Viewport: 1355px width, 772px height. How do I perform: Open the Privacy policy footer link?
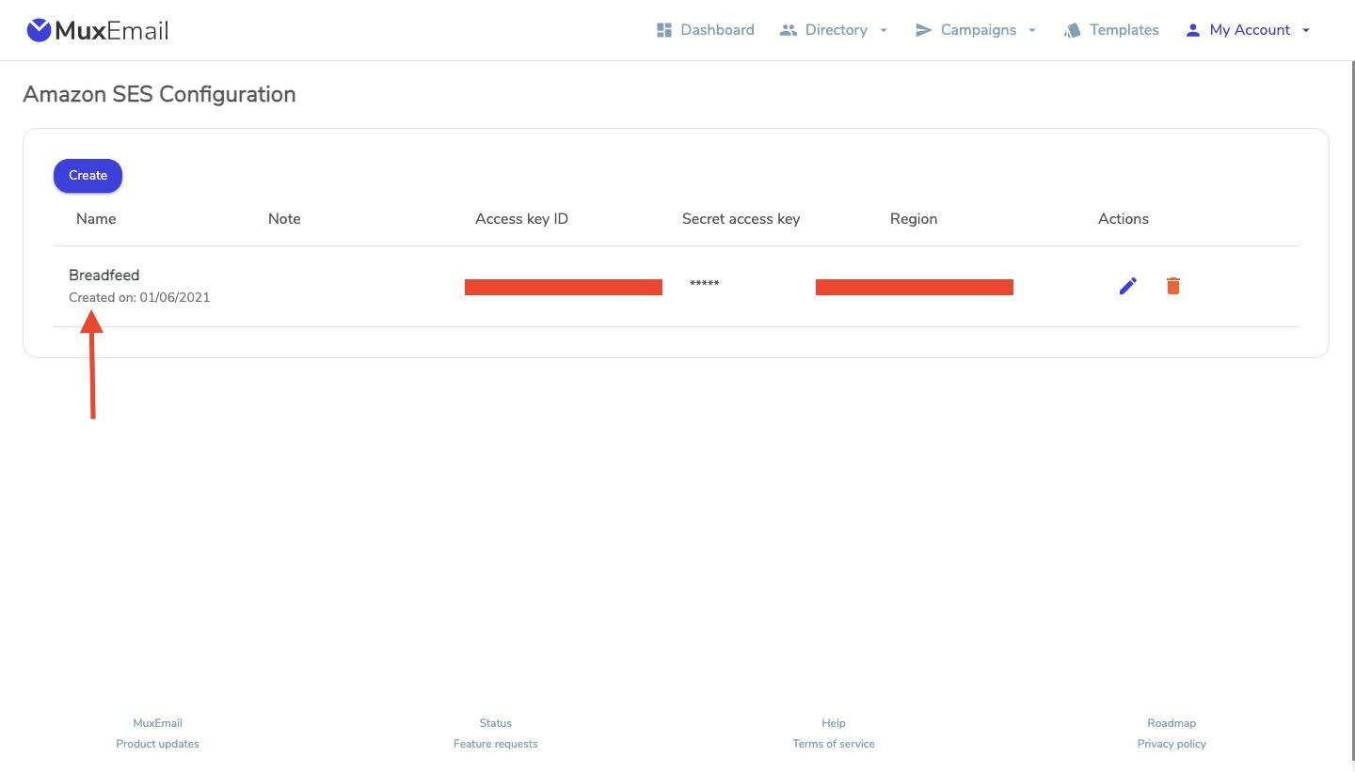pos(1172,744)
